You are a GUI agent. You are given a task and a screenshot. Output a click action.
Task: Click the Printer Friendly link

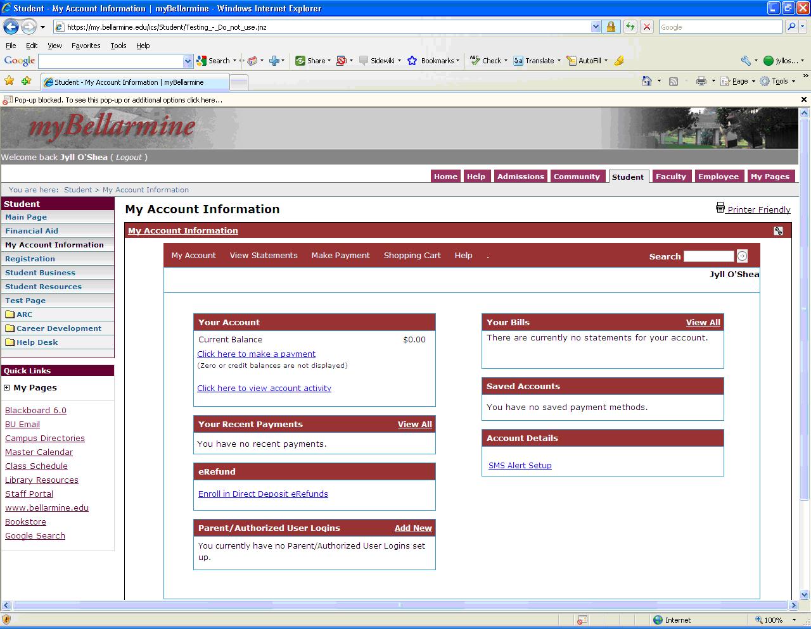[759, 209]
